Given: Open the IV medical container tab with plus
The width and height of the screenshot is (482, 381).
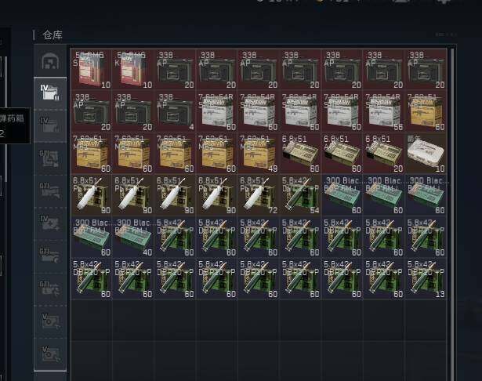Looking at the screenshot, I should pos(50,223).
